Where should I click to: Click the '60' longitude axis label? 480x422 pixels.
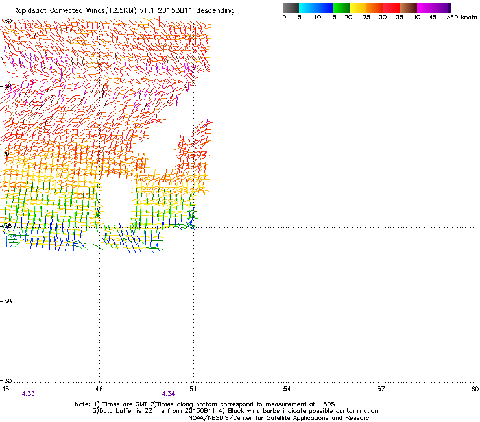(475, 389)
